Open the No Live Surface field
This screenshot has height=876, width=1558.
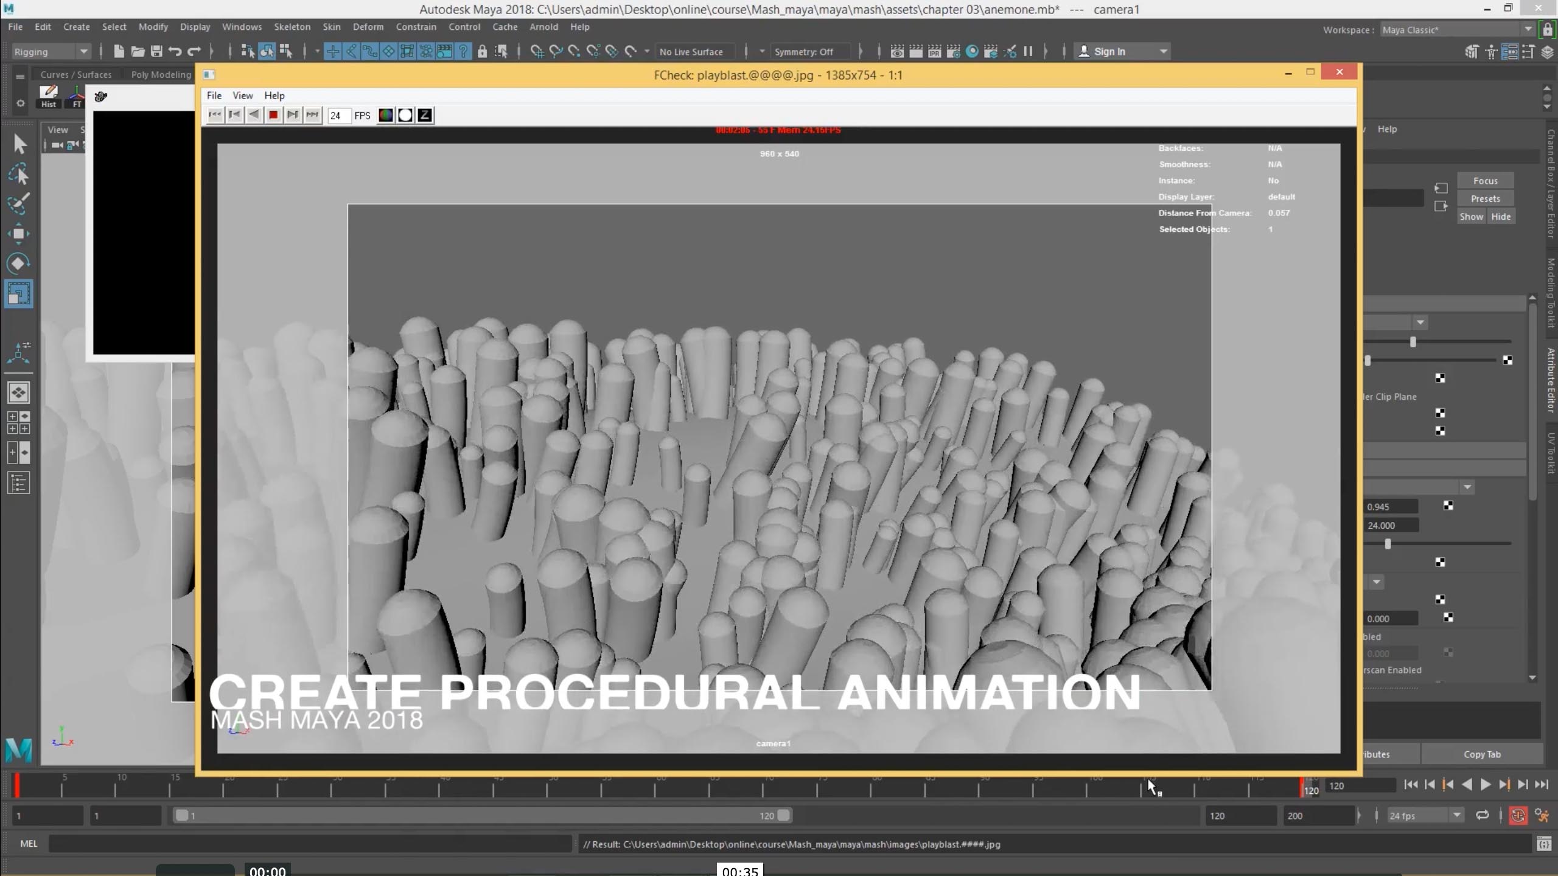coord(694,52)
